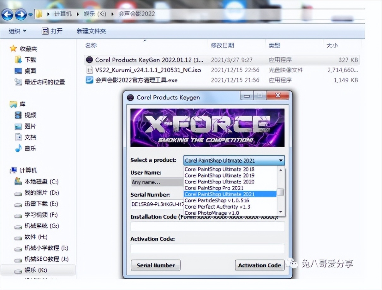Click the Installation Code input field
382x290 pixels.
click(x=207, y=227)
